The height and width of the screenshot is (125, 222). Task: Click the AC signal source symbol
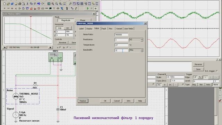point(16,115)
